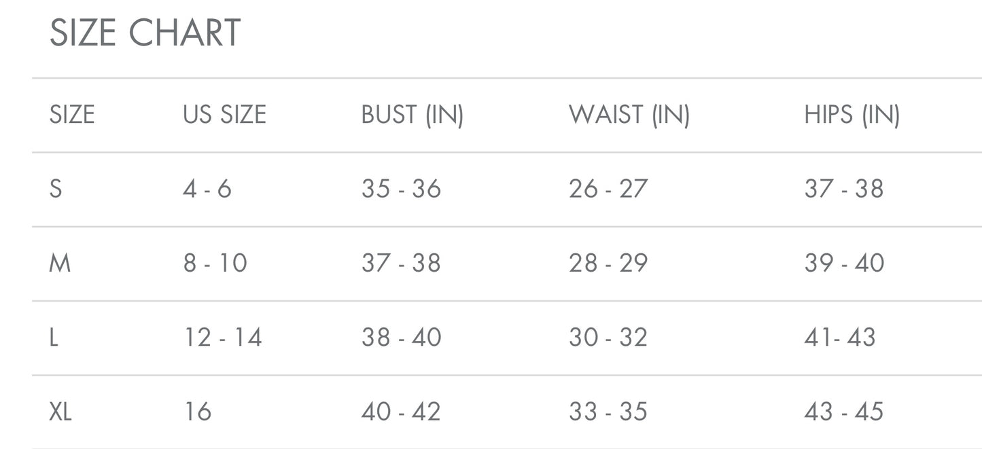
Task: Click the BUST (IN) column header
Action: 412,115
